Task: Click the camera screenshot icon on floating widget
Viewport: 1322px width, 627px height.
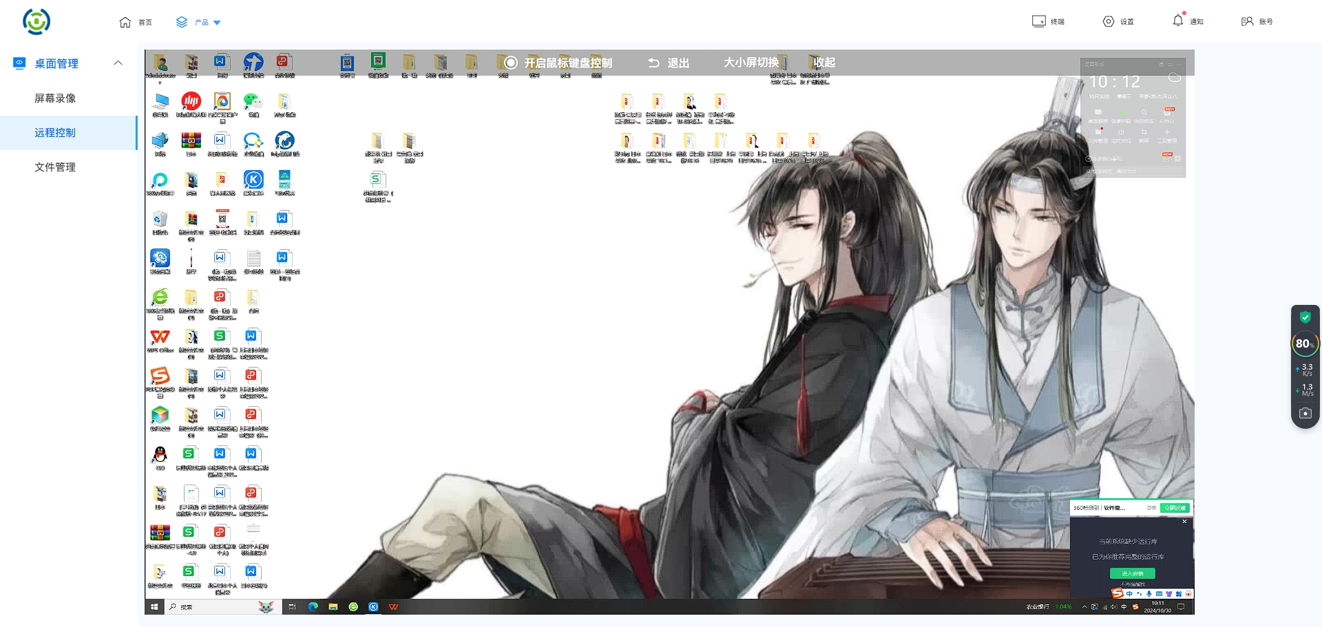Action: point(1305,413)
